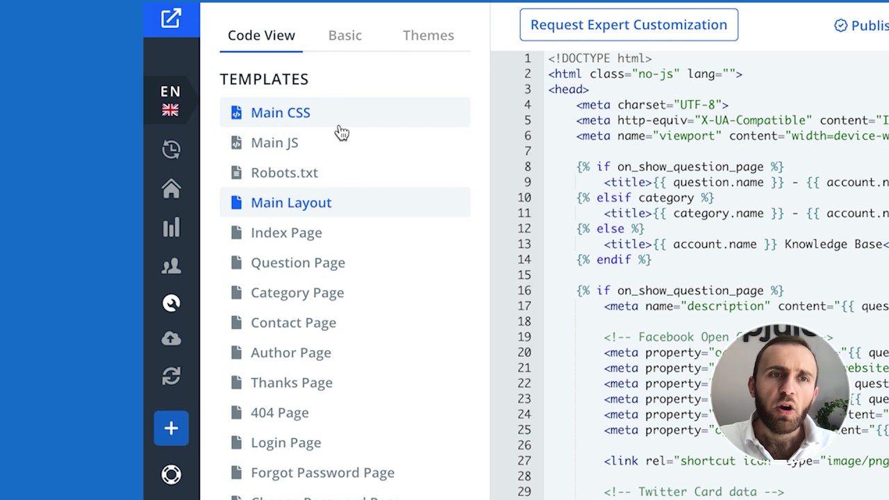
Task: Click the Category Page file icon
Action: point(236,292)
